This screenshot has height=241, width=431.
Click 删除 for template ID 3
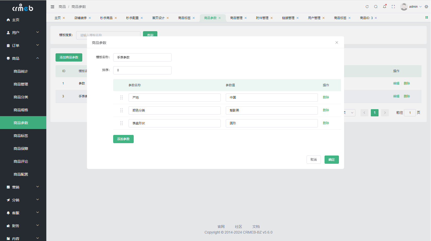(x=407, y=96)
